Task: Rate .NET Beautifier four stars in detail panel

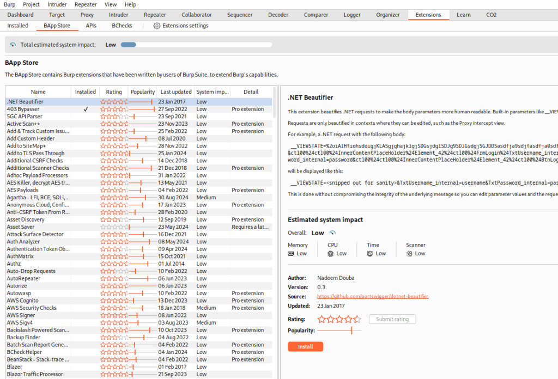Action: coord(348,319)
